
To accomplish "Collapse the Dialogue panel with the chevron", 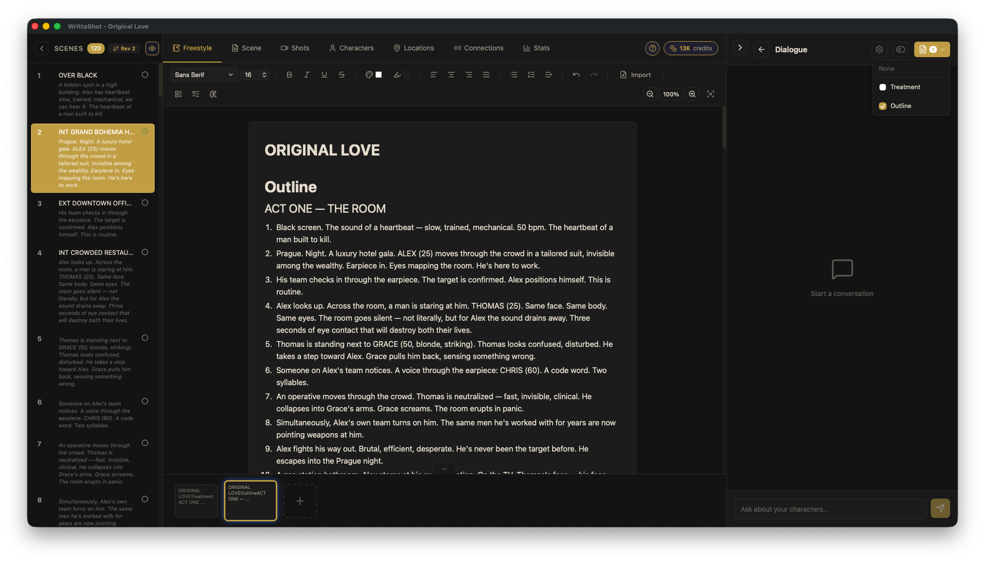I will tap(740, 47).
